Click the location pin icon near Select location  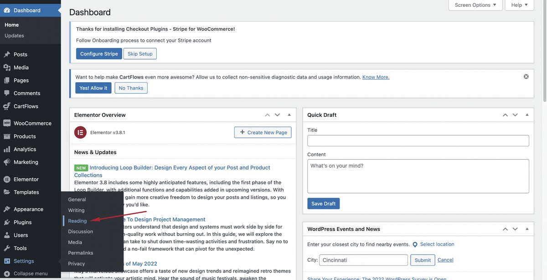415,245
